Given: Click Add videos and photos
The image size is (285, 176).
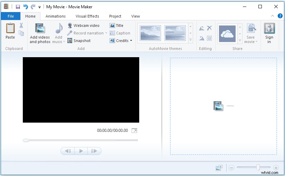Looking at the screenshot, I should coord(40,33).
